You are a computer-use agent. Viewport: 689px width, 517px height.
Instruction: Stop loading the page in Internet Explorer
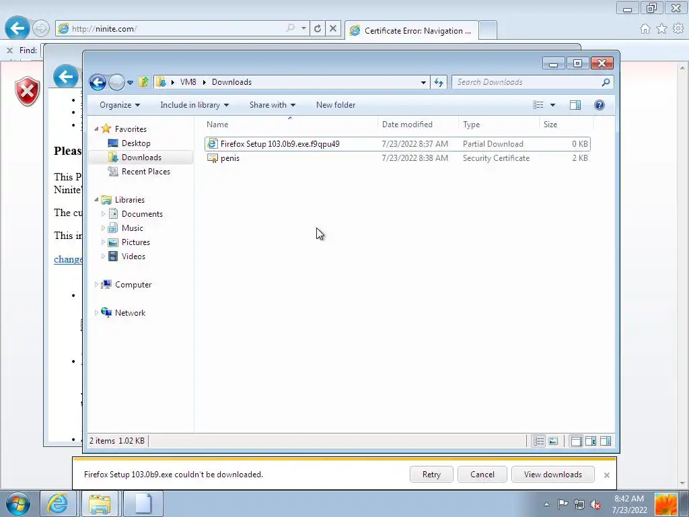coord(333,28)
